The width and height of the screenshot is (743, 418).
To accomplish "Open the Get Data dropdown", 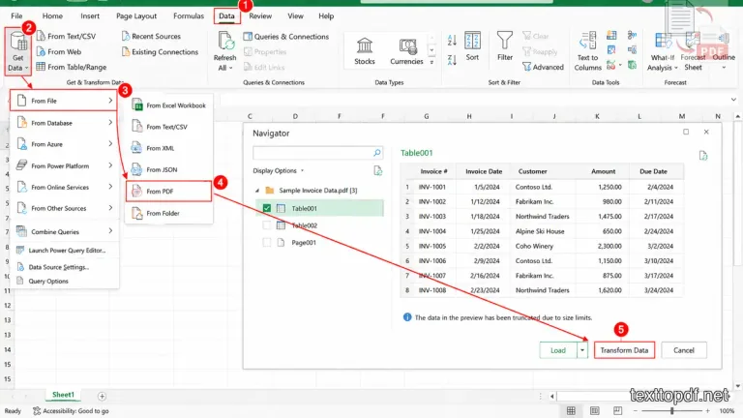I will 18,51.
